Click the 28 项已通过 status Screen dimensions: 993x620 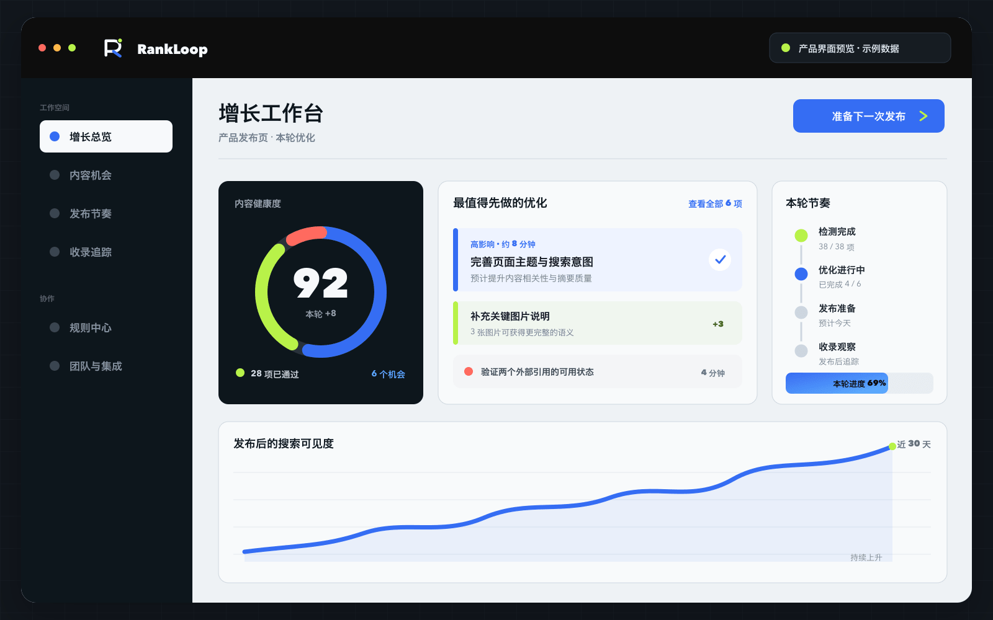(x=275, y=374)
